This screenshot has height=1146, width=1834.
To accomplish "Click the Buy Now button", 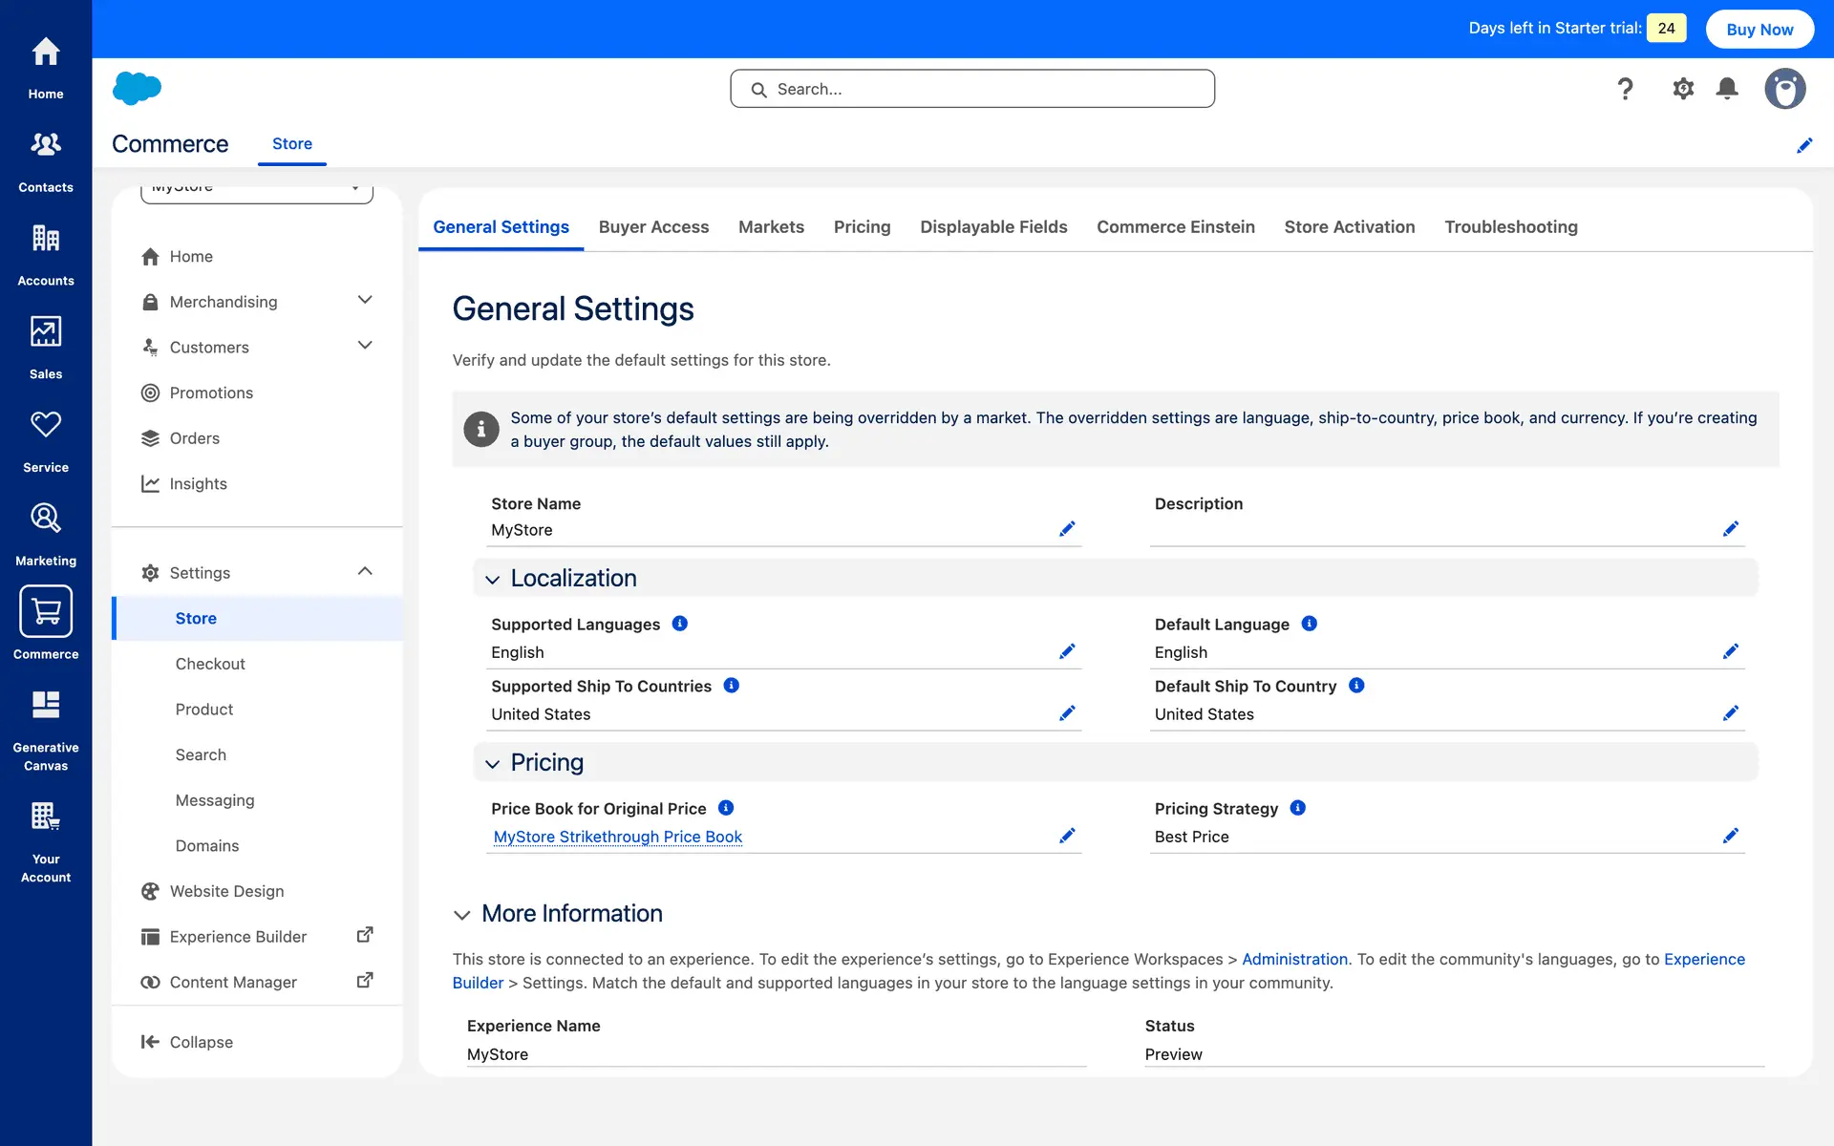I will pyautogui.click(x=1759, y=29).
